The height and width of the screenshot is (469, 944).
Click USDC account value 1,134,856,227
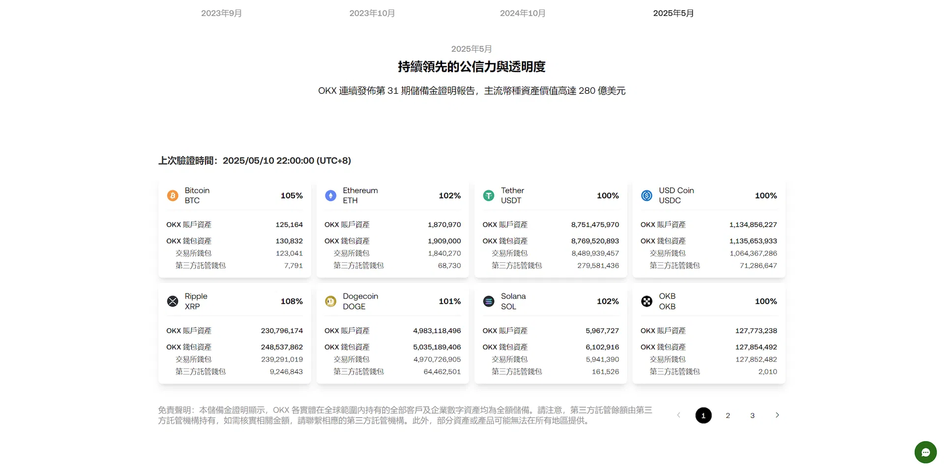pyautogui.click(x=753, y=224)
